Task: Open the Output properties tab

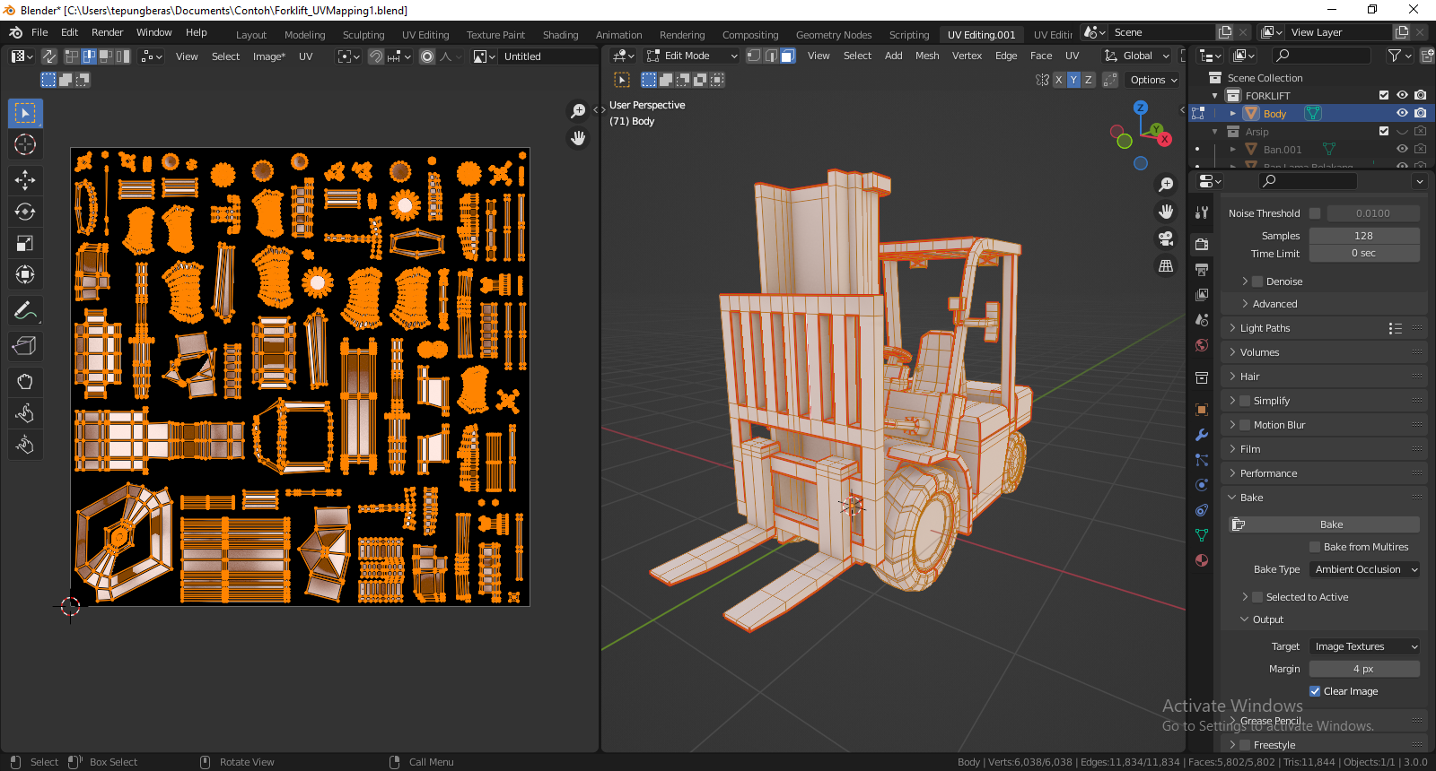Action: [1202, 269]
